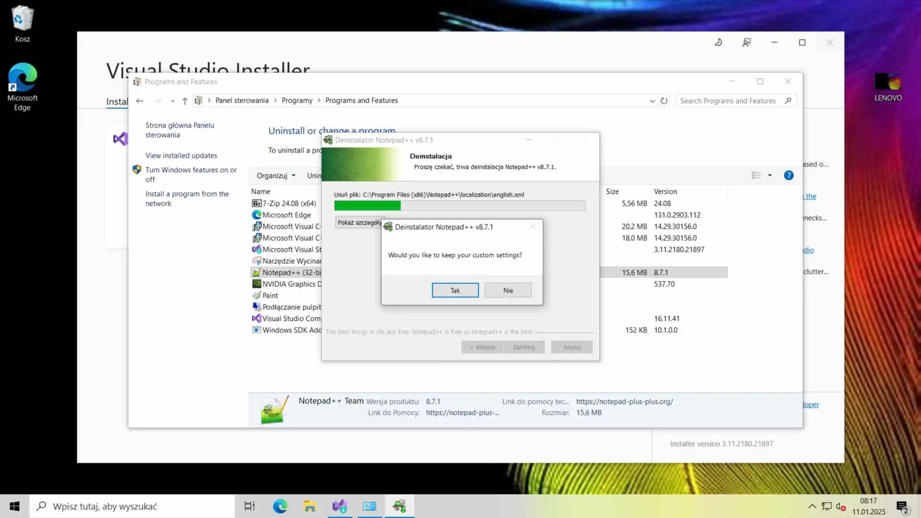This screenshot has width=921, height=518.
Task: Click the Tak button in dialog
Action: (455, 290)
